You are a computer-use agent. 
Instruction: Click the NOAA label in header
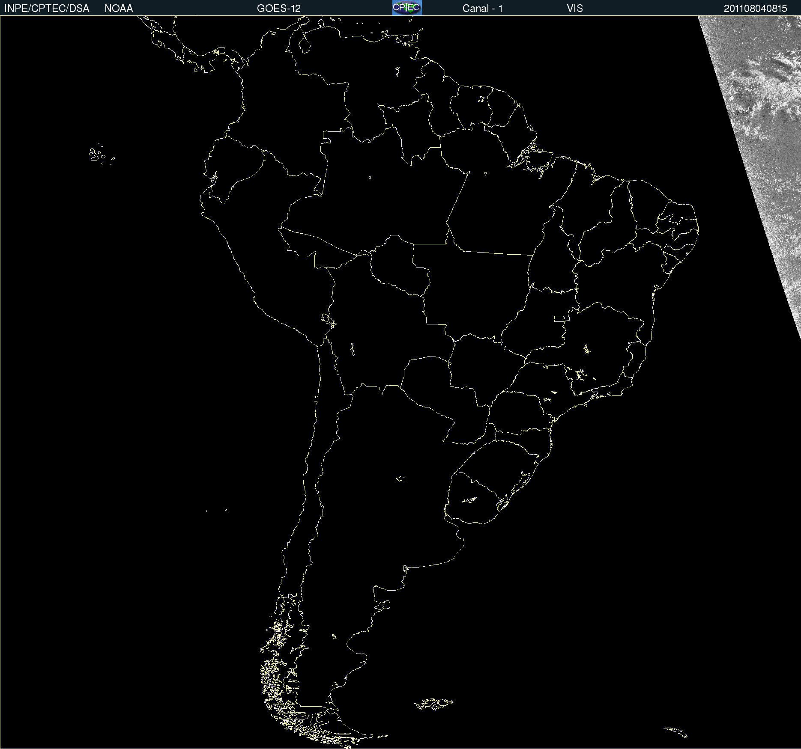click(x=119, y=9)
